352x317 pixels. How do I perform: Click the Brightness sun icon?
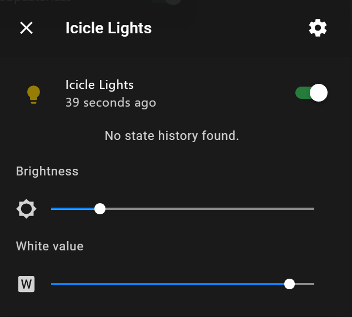pyautogui.click(x=26, y=209)
